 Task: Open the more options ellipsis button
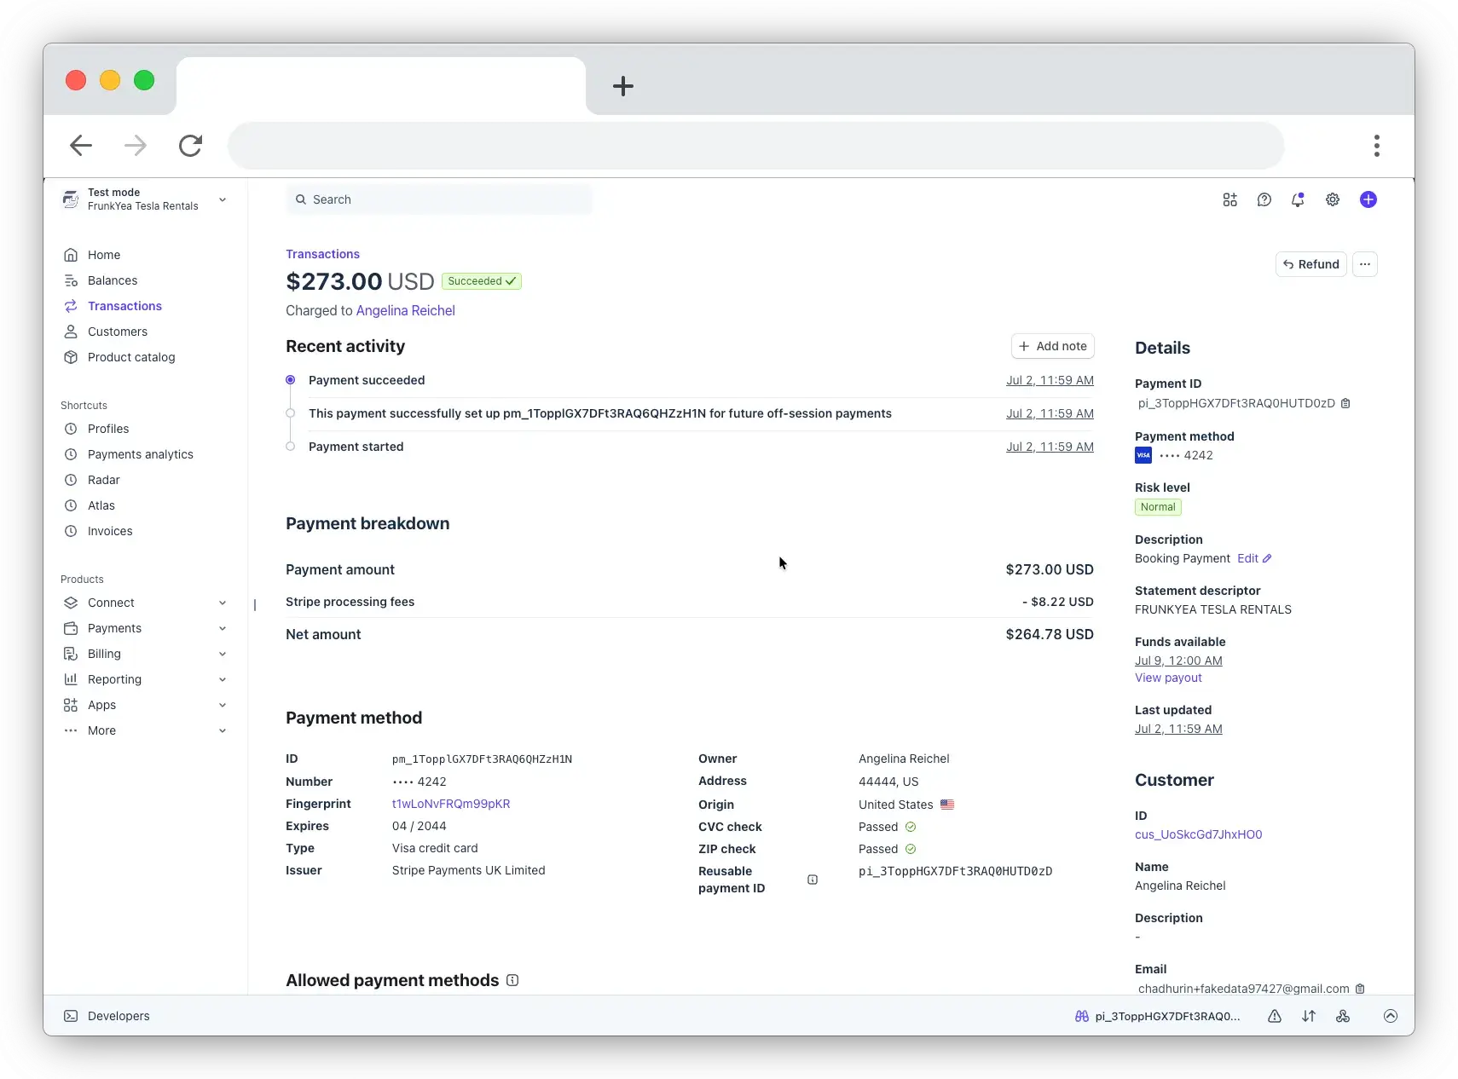coord(1365,264)
